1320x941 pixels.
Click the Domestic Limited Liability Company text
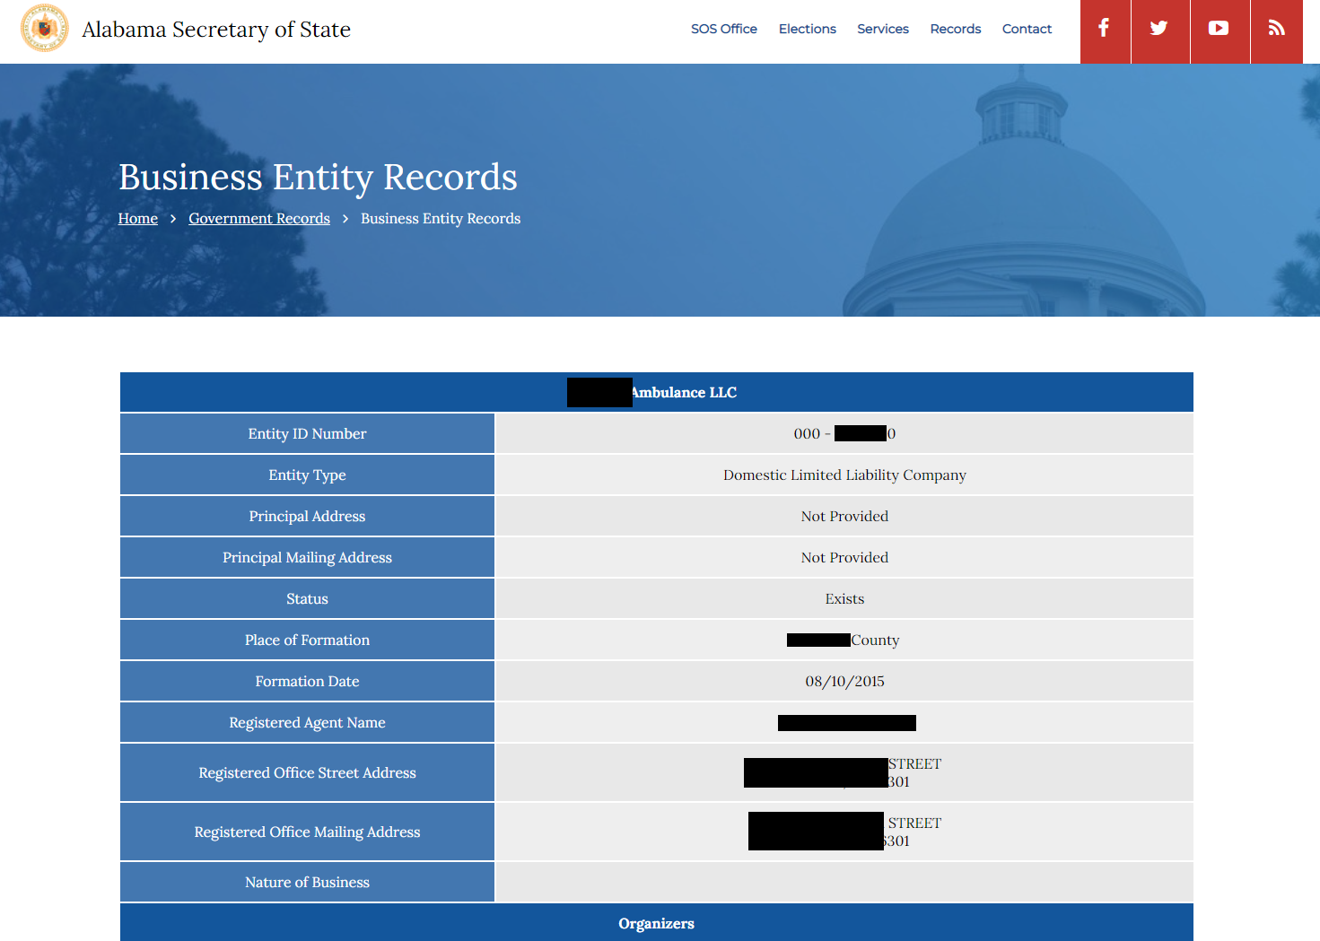(844, 475)
